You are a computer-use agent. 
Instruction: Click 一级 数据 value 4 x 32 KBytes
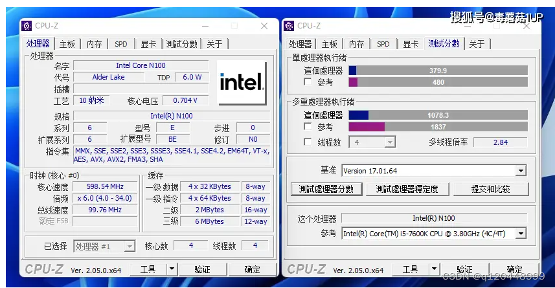click(210, 186)
